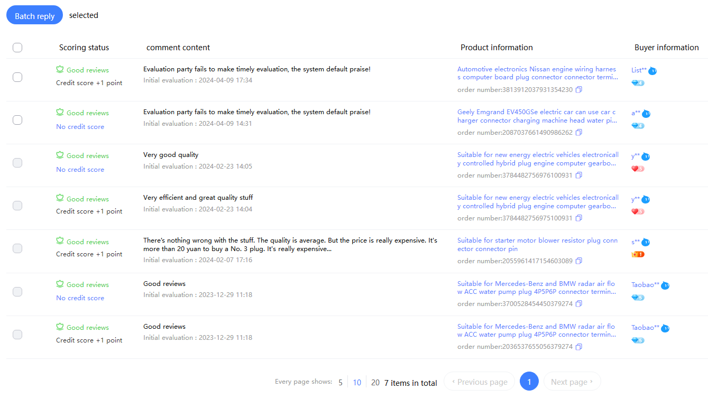Set page size to 5 items

click(x=341, y=383)
